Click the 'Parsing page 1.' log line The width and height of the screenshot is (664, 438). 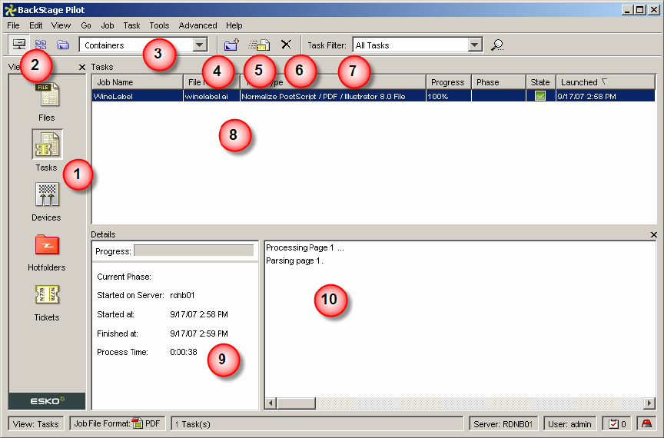tap(294, 261)
